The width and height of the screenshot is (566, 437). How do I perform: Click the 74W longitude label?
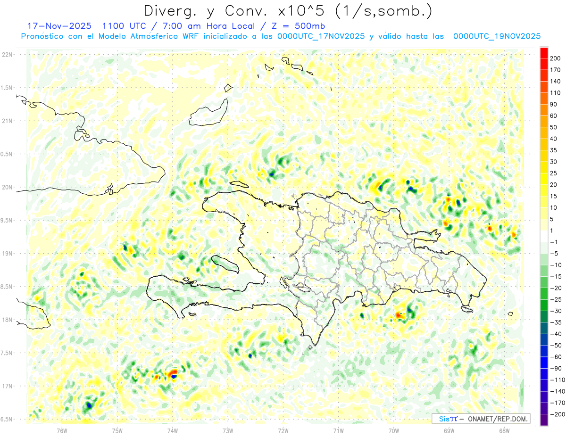(x=173, y=430)
